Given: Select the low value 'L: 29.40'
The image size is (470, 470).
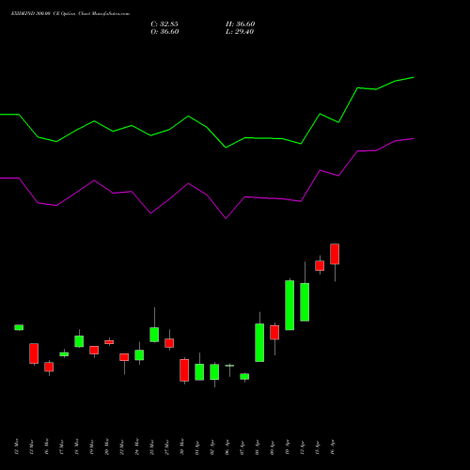Looking at the screenshot, I should (240, 32).
